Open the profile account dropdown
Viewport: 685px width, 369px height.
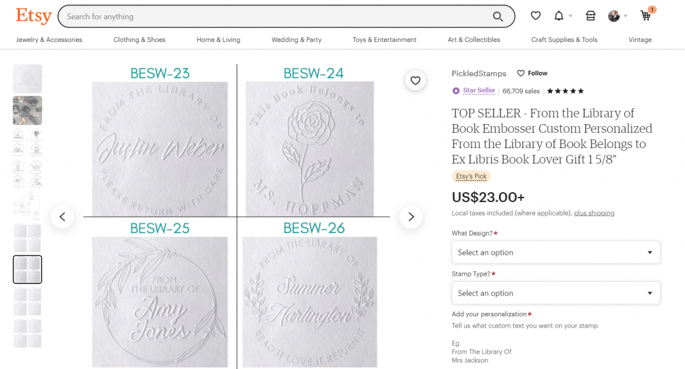click(617, 16)
